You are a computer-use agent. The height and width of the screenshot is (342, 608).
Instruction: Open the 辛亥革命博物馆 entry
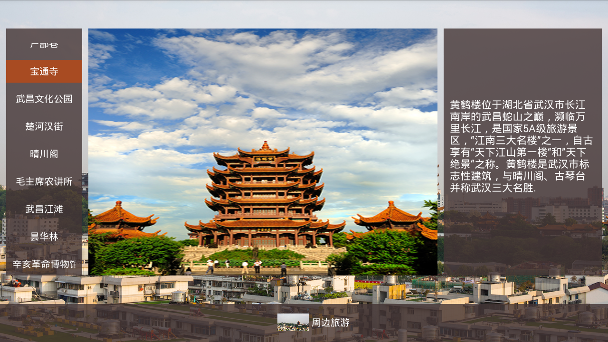pyautogui.click(x=44, y=264)
